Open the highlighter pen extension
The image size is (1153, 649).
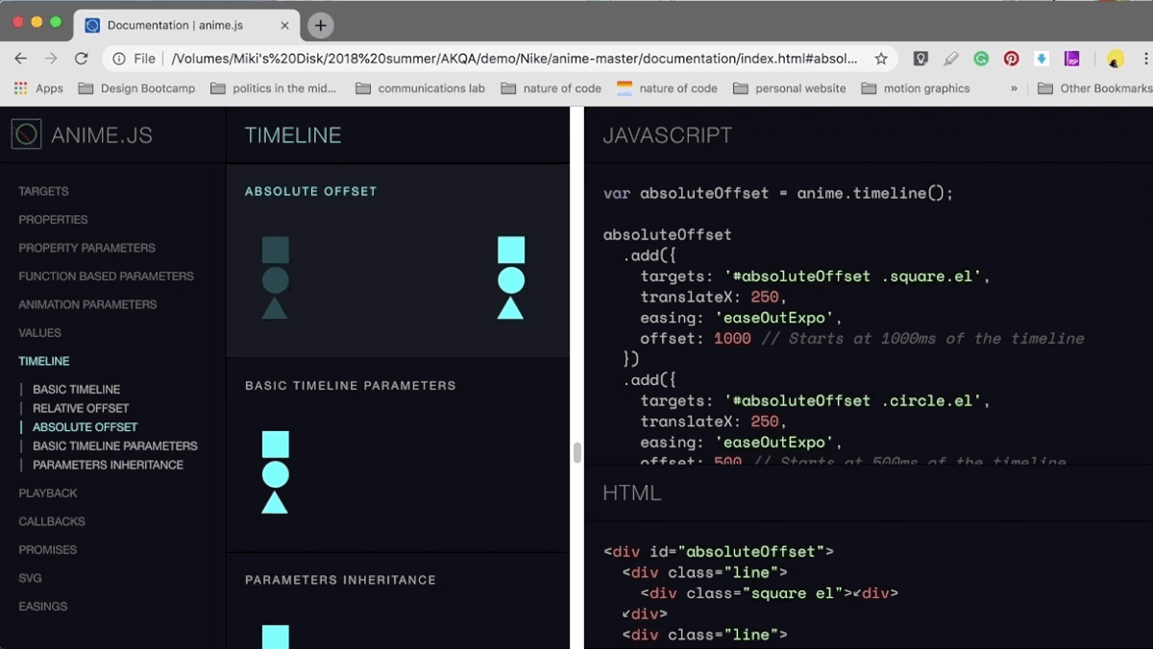click(951, 59)
